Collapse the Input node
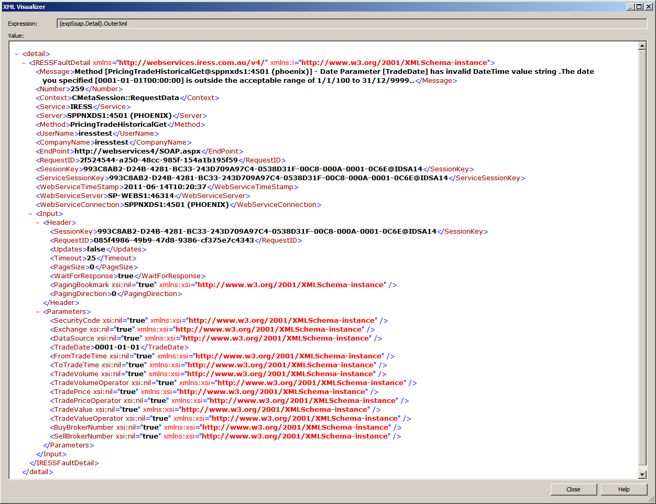This screenshot has height=504, width=656. (x=31, y=214)
